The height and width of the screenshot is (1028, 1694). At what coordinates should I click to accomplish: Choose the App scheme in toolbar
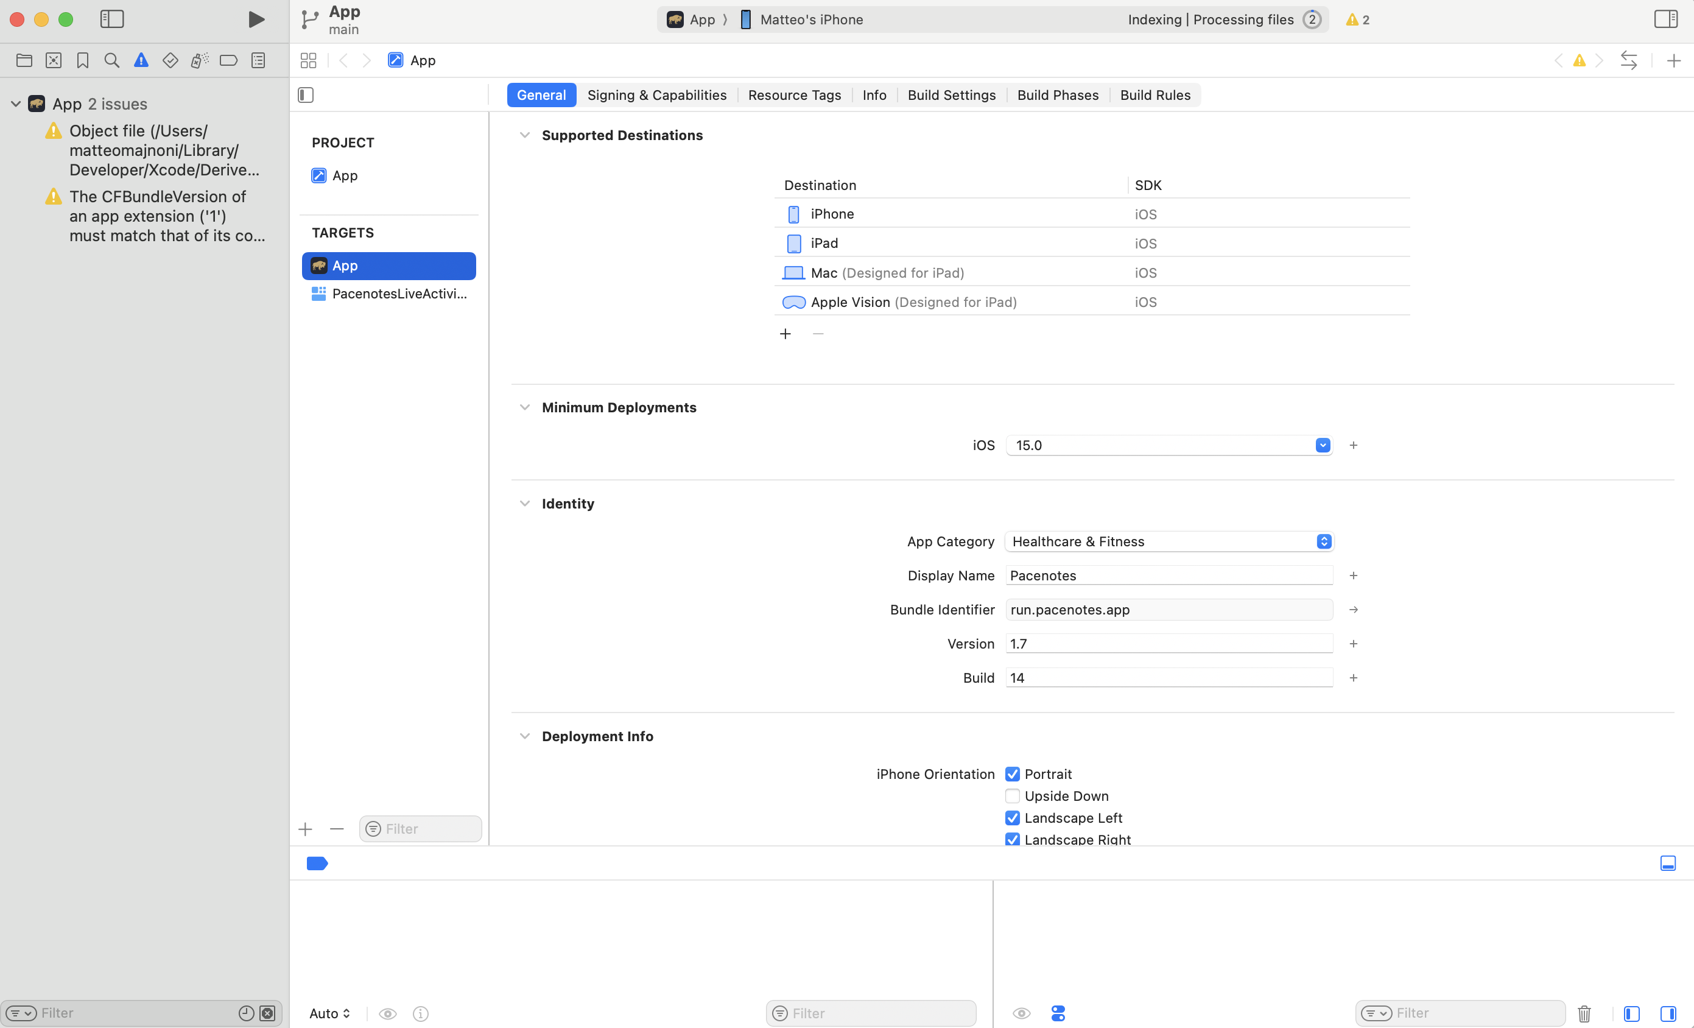tap(692, 20)
